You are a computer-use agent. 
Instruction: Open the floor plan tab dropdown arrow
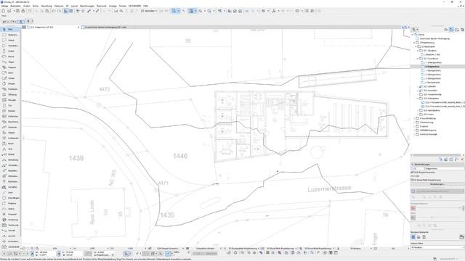(x=78, y=28)
